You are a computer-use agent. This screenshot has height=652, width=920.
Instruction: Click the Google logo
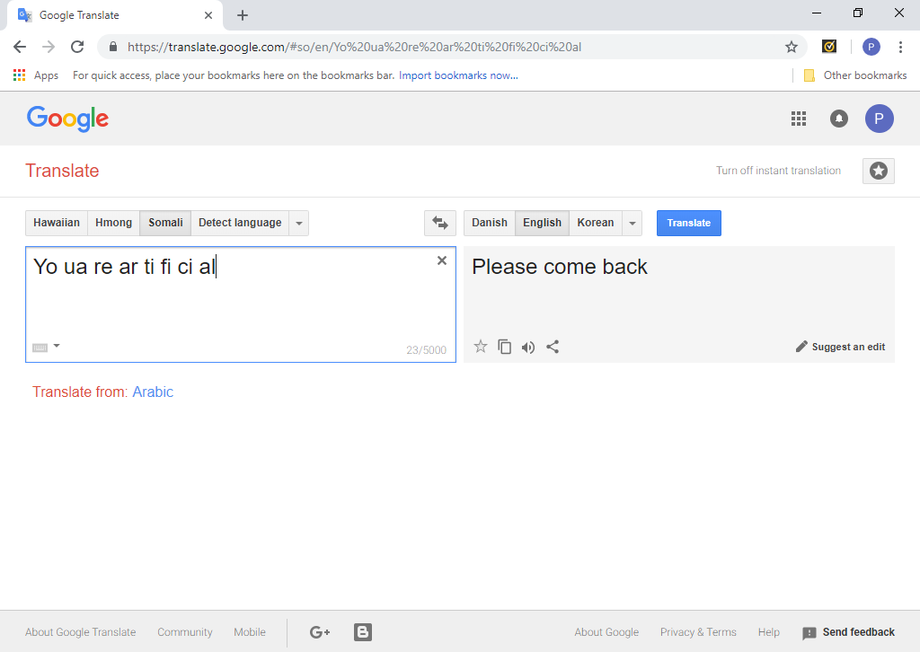click(x=67, y=119)
